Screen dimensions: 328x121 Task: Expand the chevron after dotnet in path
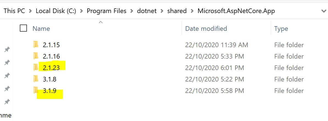[162, 11]
